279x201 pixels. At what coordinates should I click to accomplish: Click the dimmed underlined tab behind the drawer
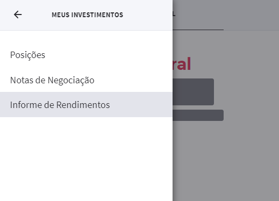tap(198, 15)
